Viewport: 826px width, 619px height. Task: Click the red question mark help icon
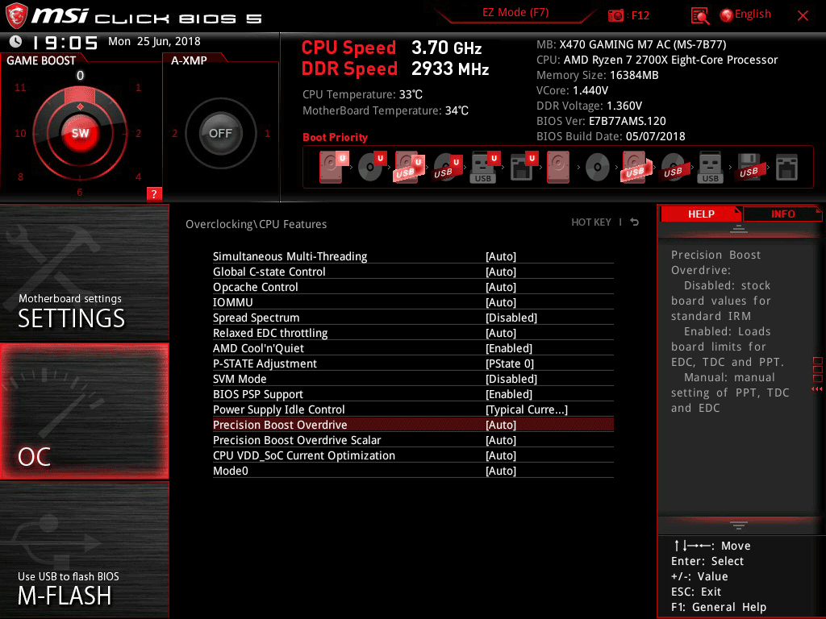(154, 193)
